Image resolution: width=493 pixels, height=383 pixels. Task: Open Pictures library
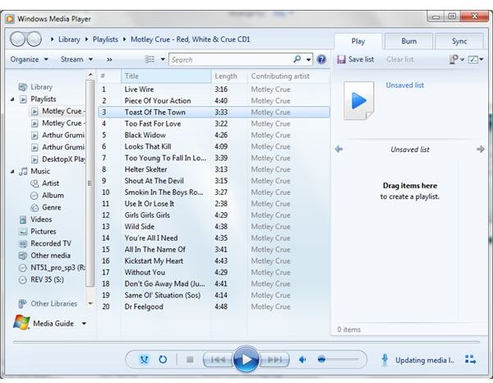(43, 232)
